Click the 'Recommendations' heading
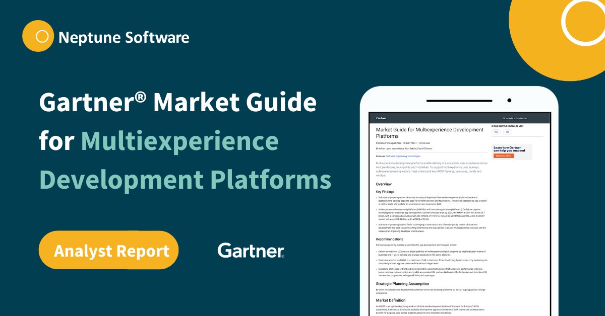 [x=389, y=239]
